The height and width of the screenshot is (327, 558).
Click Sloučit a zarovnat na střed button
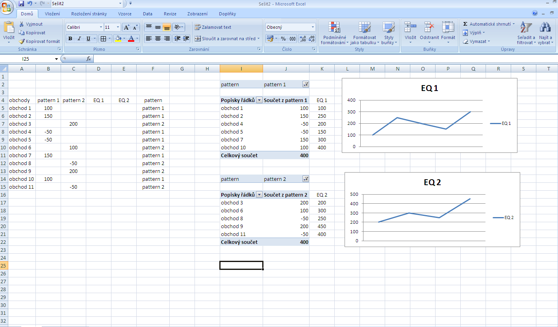pos(226,39)
